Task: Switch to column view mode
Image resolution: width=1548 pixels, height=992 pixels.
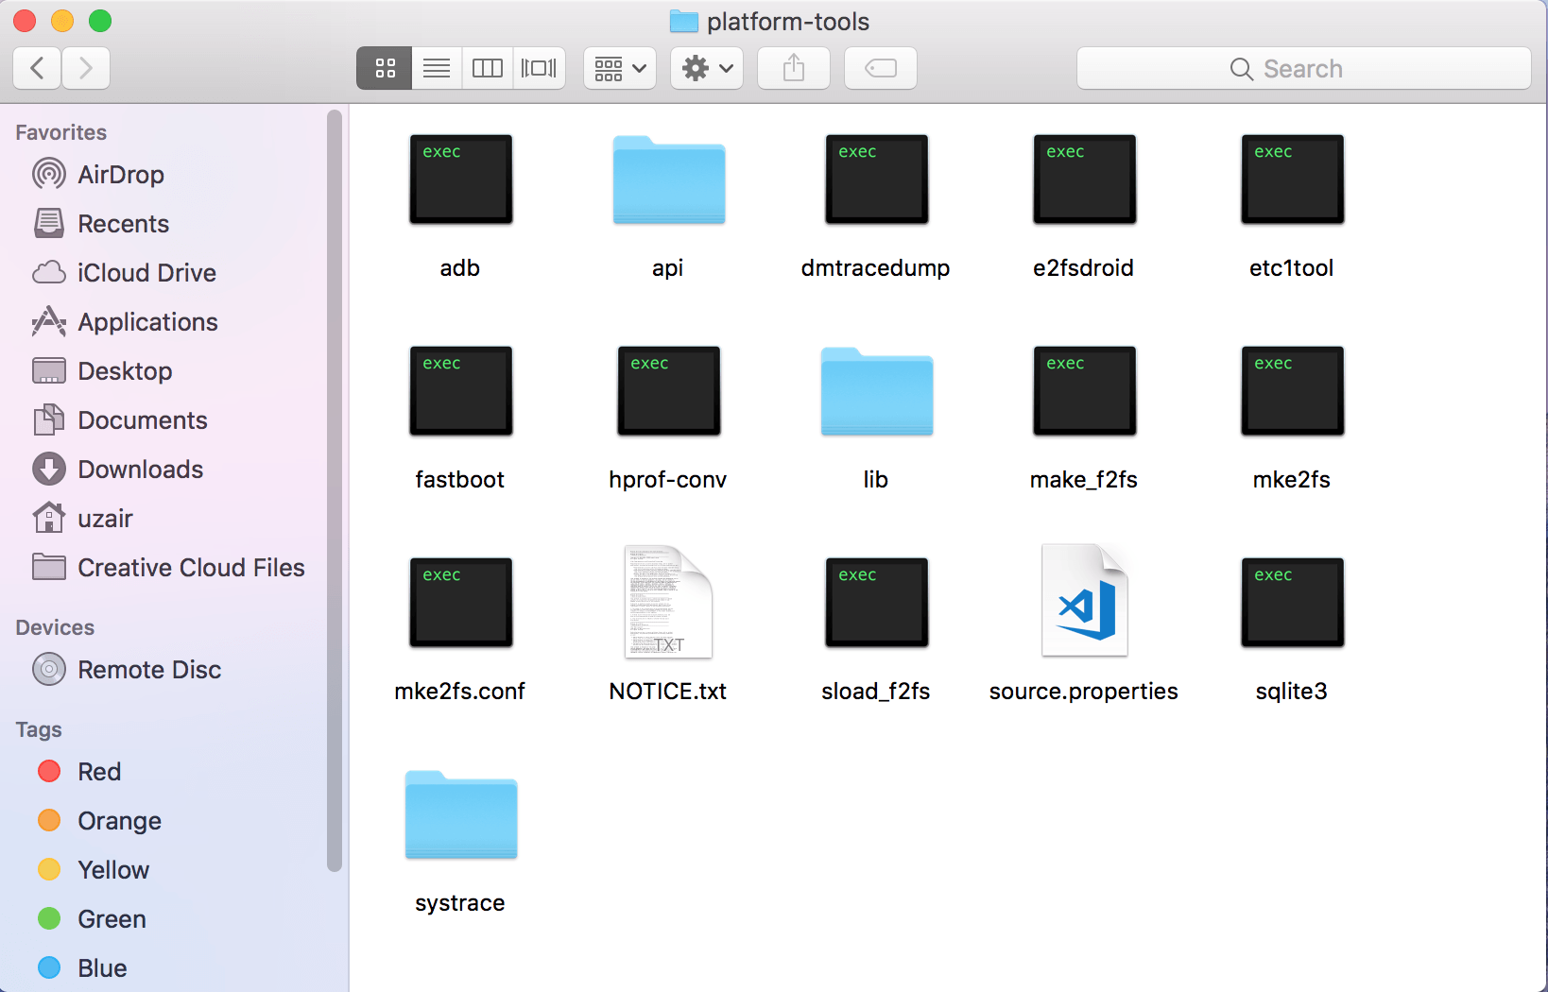Action: point(488,68)
